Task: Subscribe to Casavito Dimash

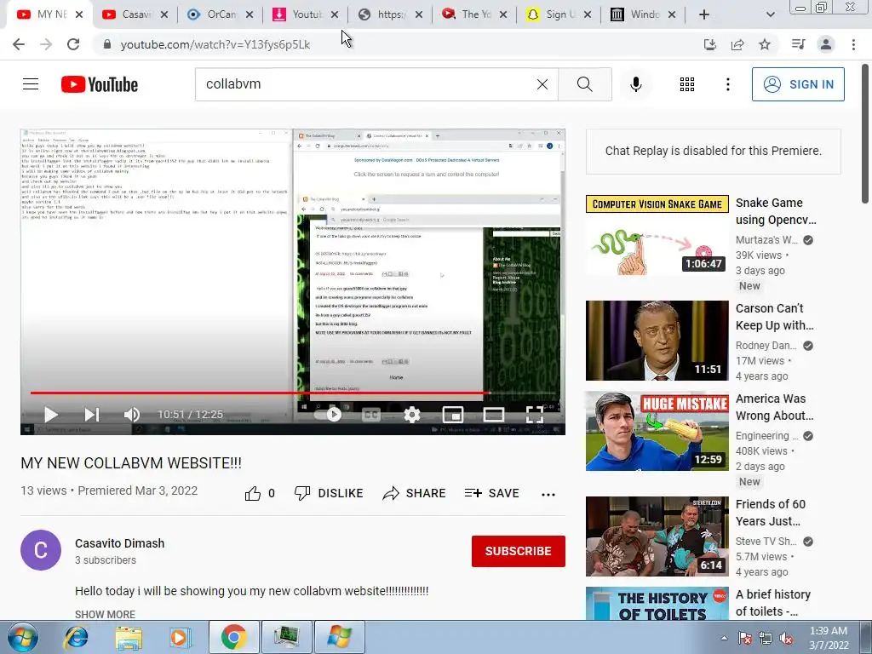Action: point(519,551)
